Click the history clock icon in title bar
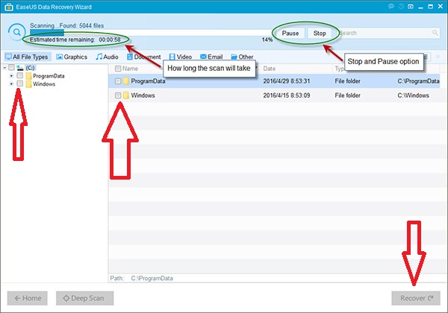Screen dimensions: 448x313 (x=401, y=6)
